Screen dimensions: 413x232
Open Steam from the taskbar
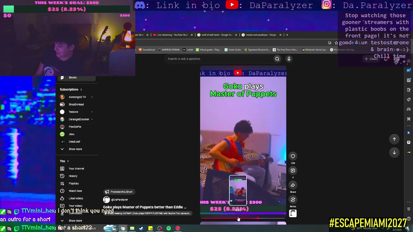pos(141,228)
